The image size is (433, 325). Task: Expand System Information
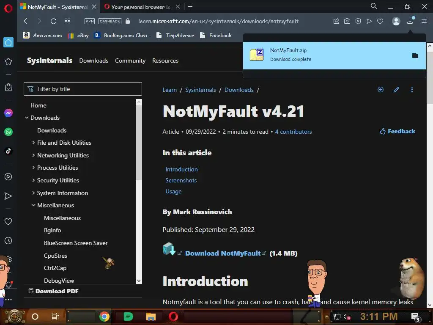tap(33, 193)
